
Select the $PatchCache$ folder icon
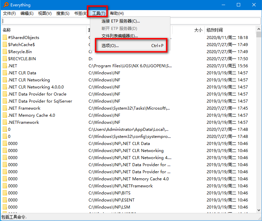[x=5, y=44]
